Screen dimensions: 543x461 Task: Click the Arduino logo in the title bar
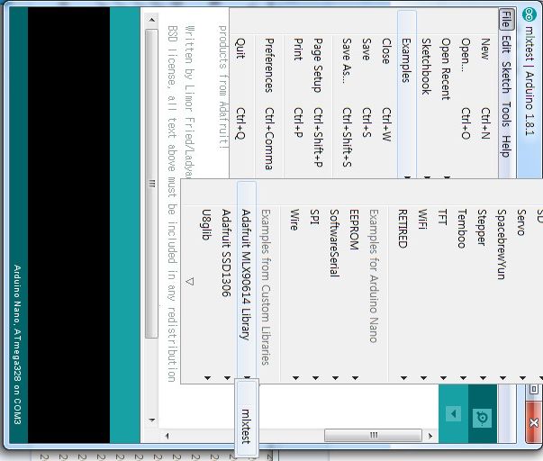[x=529, y=15]
